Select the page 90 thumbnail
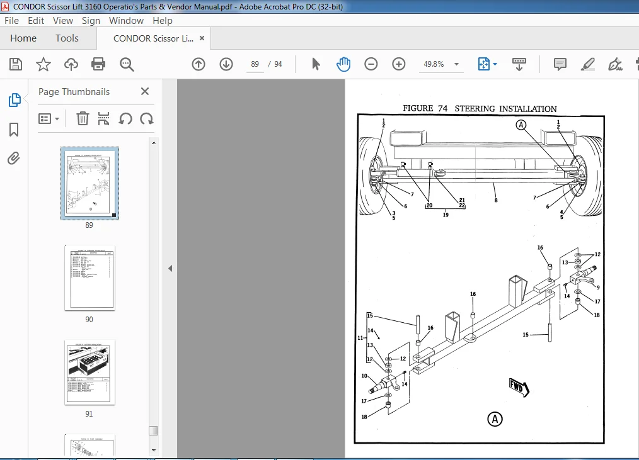 click(89, 278)
